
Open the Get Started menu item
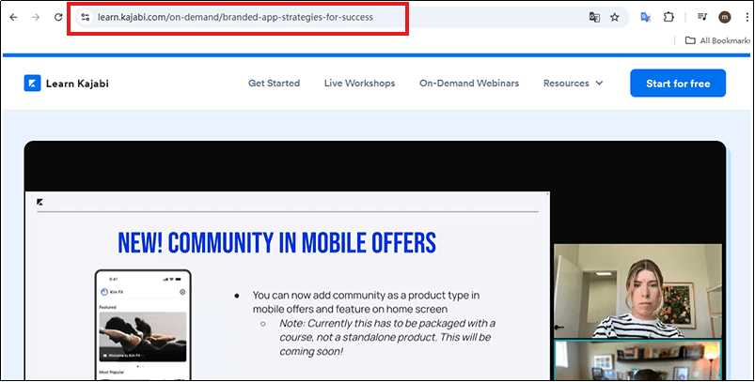click(x=274, y=83)
